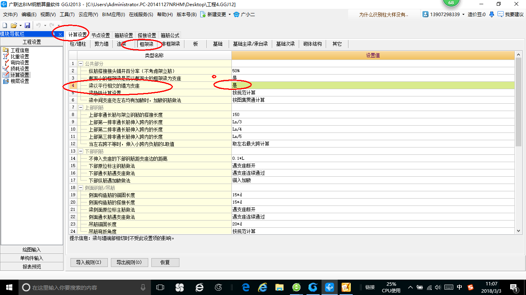526x295 pixels.
Task: Select the 非框架梁 component tab
Action: coord(171,44)
